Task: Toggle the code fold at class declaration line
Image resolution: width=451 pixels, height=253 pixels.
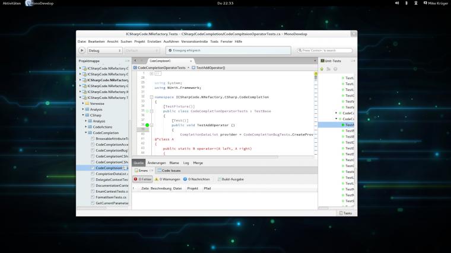Action: click(151, 111)
